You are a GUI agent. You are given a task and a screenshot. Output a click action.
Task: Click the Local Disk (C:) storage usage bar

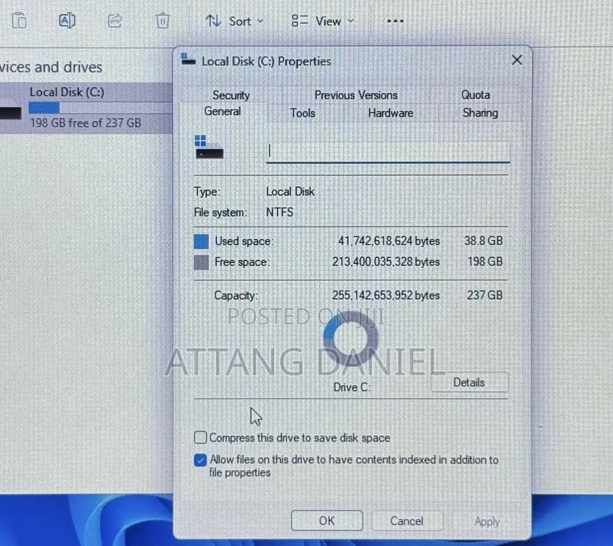point(100,107)
